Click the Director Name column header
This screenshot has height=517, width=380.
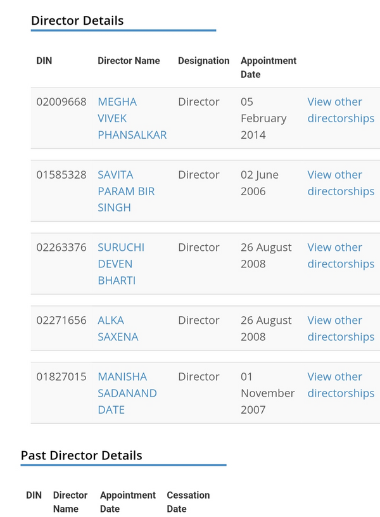(129, 61)
